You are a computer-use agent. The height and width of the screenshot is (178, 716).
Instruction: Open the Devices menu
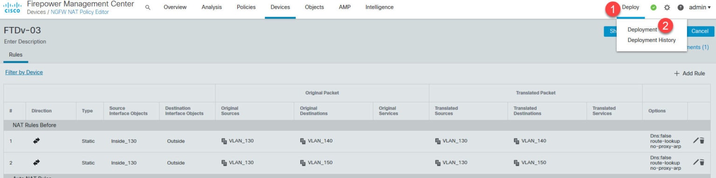pos(280,7)
